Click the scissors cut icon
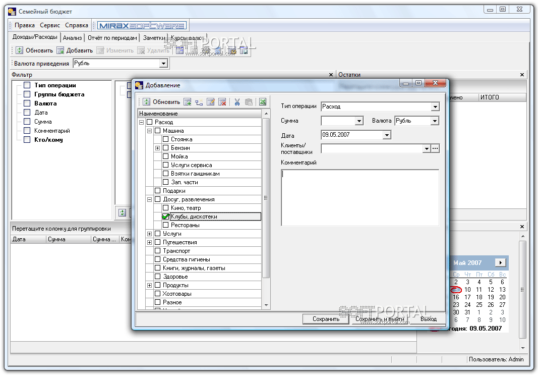The image size is (538, 377). click(x=237, y=102)
